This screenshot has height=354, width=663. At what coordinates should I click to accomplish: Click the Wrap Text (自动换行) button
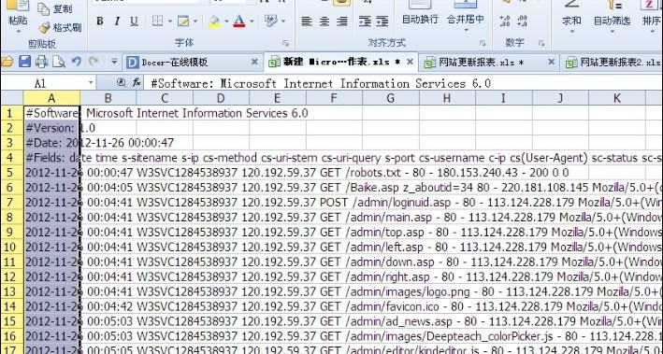coord(420,14)
